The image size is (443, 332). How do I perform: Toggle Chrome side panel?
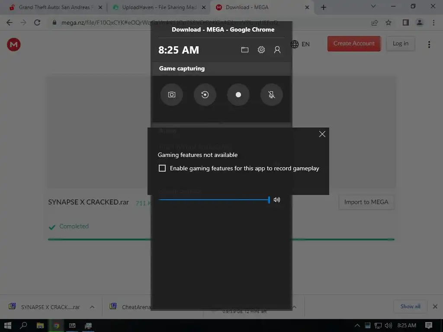tap(406, 22)
